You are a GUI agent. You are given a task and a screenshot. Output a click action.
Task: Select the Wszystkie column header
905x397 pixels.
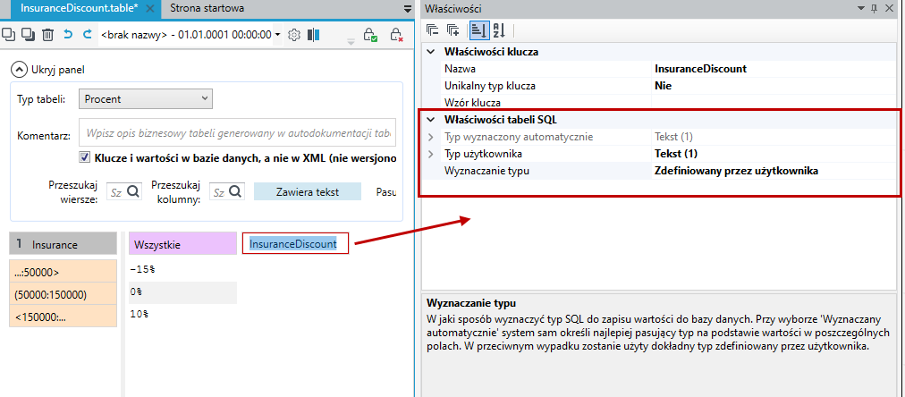[182, 244]
